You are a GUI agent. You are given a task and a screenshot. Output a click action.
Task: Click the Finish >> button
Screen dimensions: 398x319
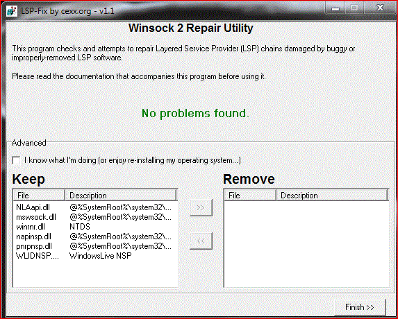(x=360, y=307)
